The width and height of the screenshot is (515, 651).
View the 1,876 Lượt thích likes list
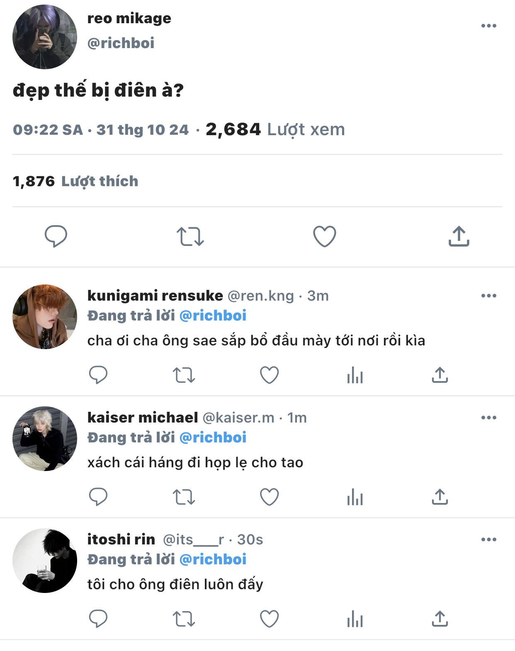[x=75, y=181]
